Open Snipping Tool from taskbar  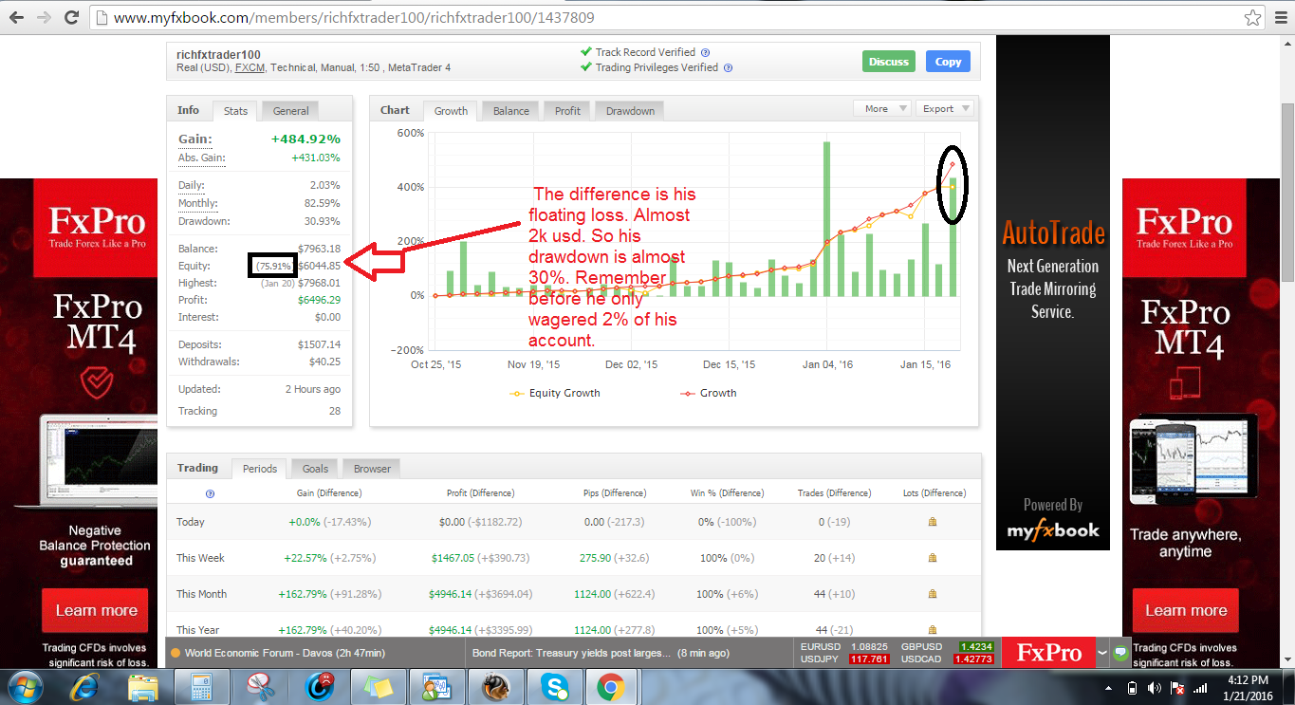point(259,687)
